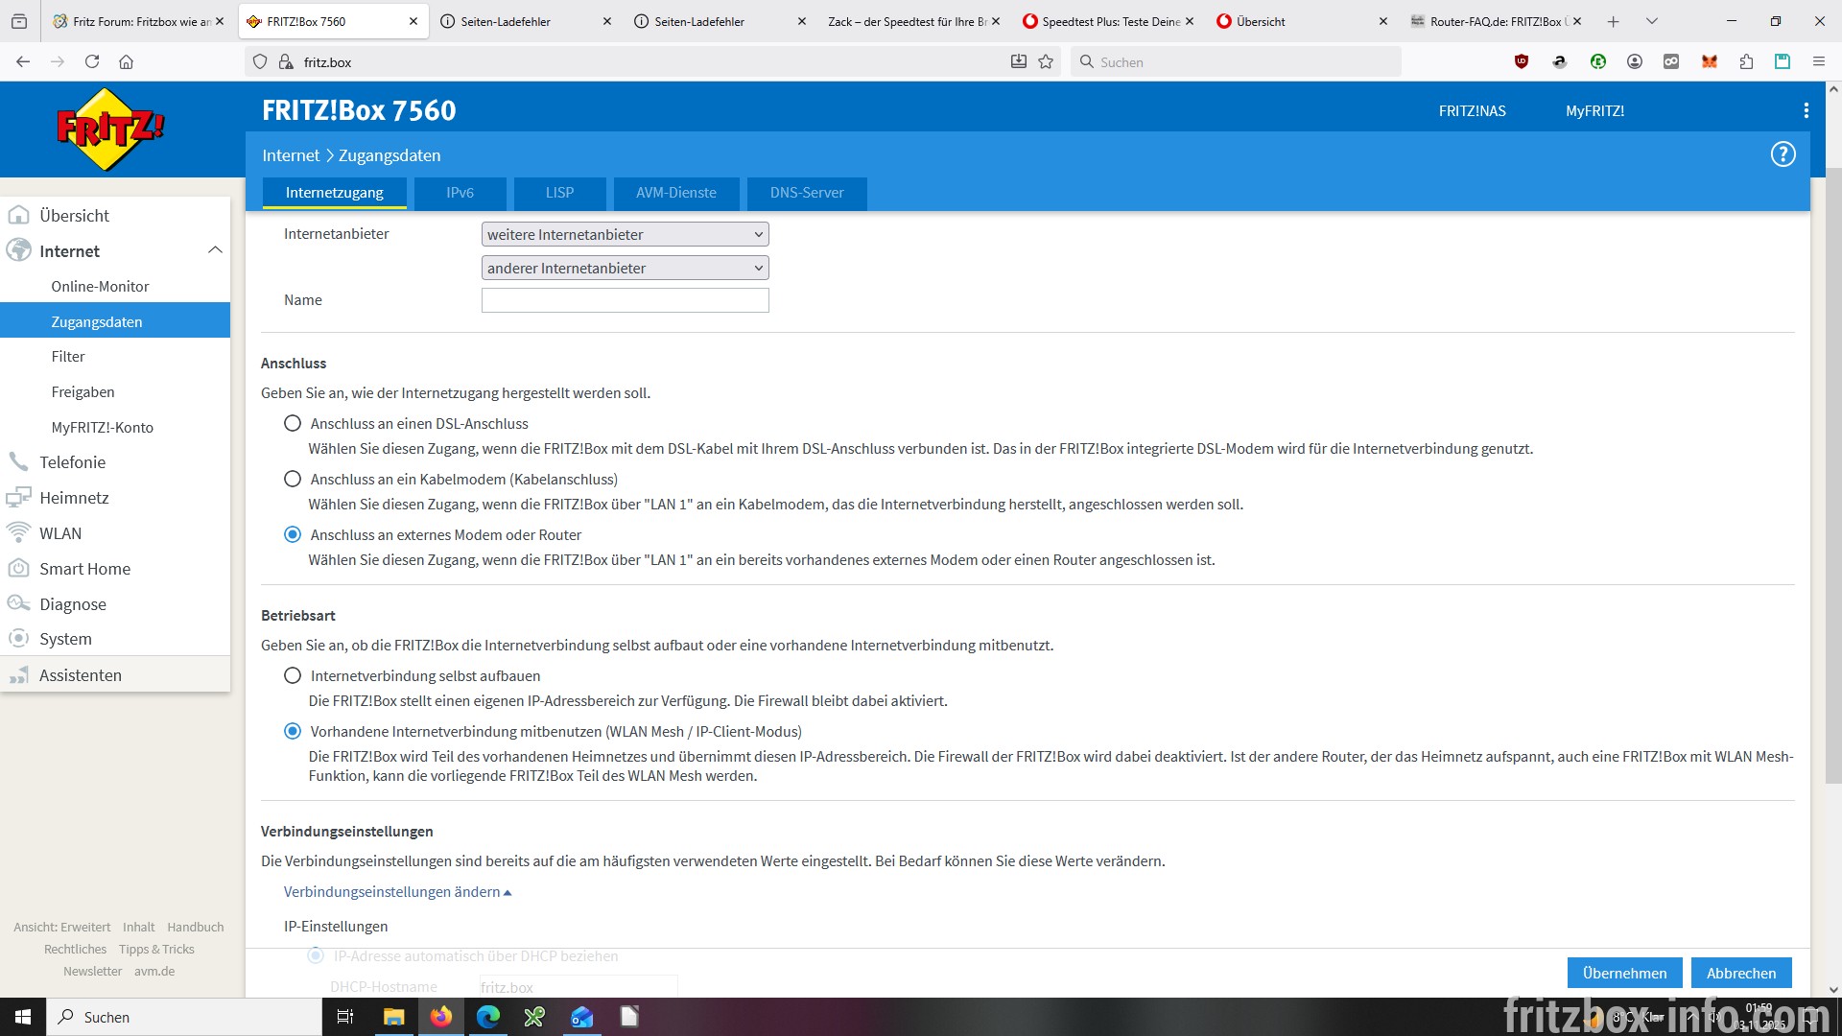Open the System sidebar menu
Screen dimensions: 1842x1036
[65, 639]
